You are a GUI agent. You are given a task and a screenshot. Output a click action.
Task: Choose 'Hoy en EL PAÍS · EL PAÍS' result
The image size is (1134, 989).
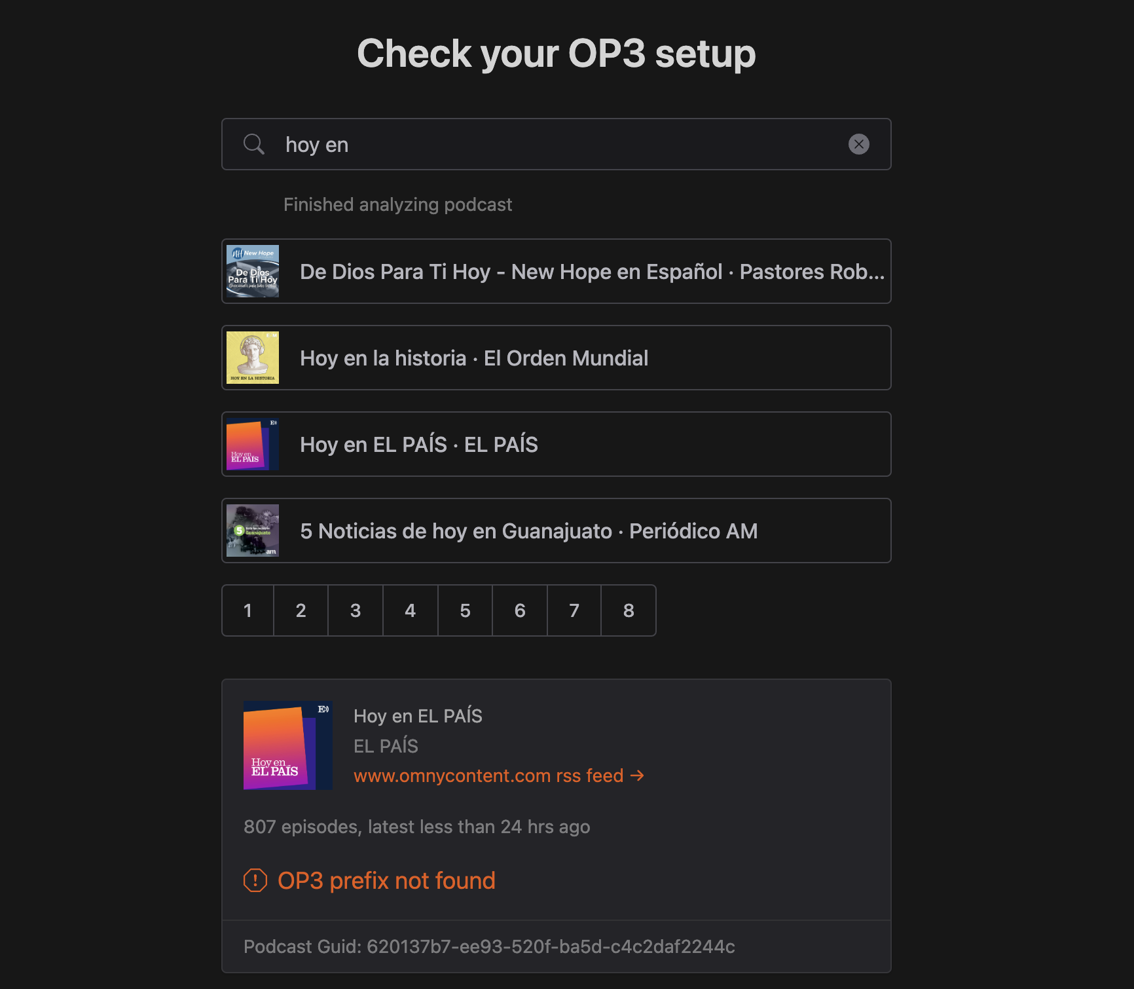pyautogui.click(x=557, y=444)
